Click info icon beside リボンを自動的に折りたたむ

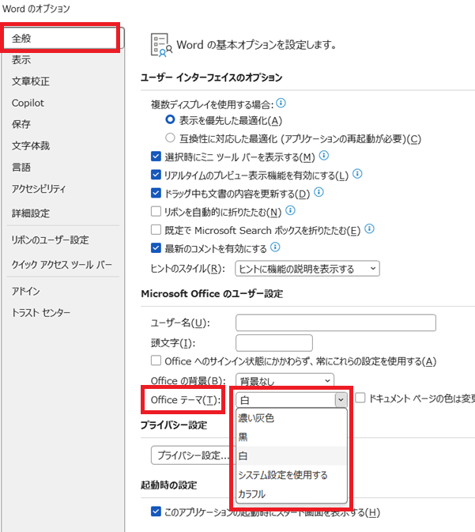[290, 210]
